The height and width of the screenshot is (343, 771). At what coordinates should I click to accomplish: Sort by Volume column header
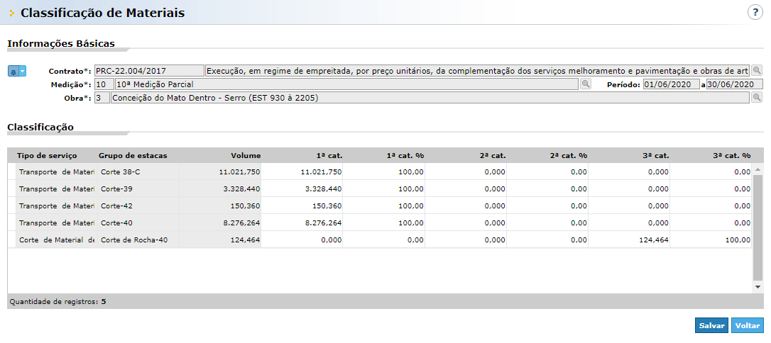[246, 155]
